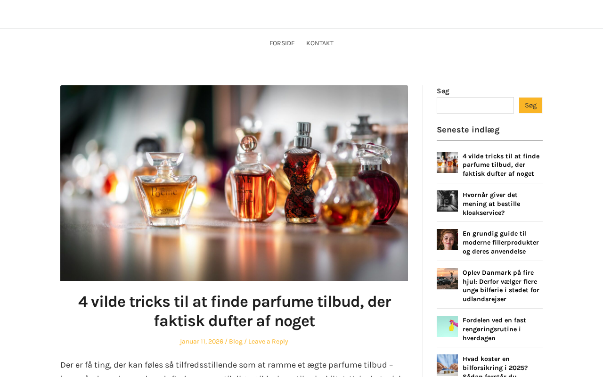Open the guide til moderne fillerprodukter post
This screenshot has height=377, width=603.
tap(501, 243)
